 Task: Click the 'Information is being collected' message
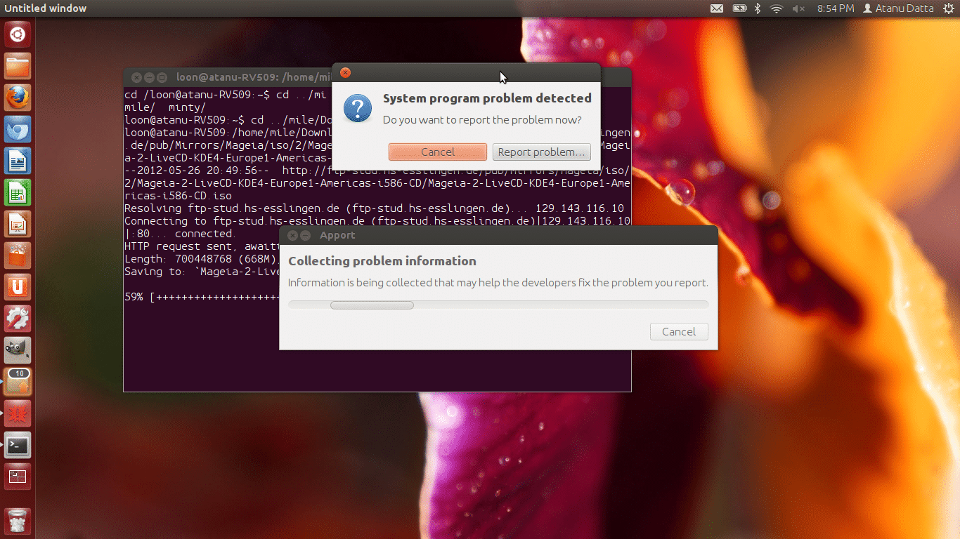tap(498, 283)
